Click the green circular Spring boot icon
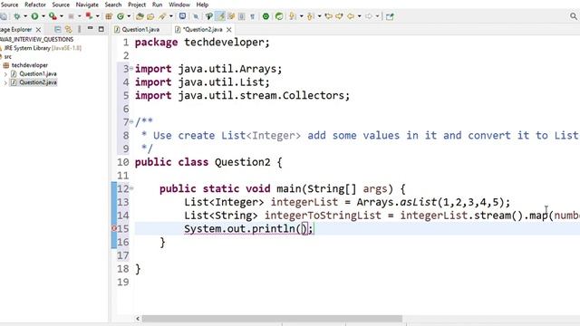This screenshot has height=326, width=580. (x=266, y=16)
